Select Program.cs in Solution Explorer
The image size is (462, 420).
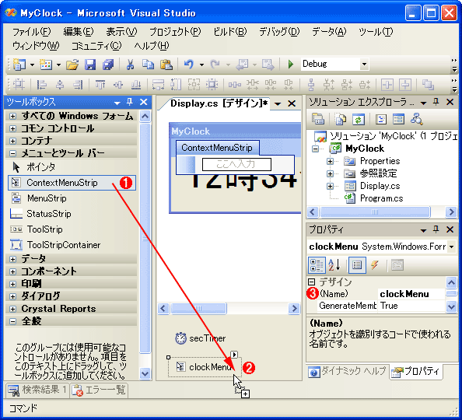[x=381, y=198]
